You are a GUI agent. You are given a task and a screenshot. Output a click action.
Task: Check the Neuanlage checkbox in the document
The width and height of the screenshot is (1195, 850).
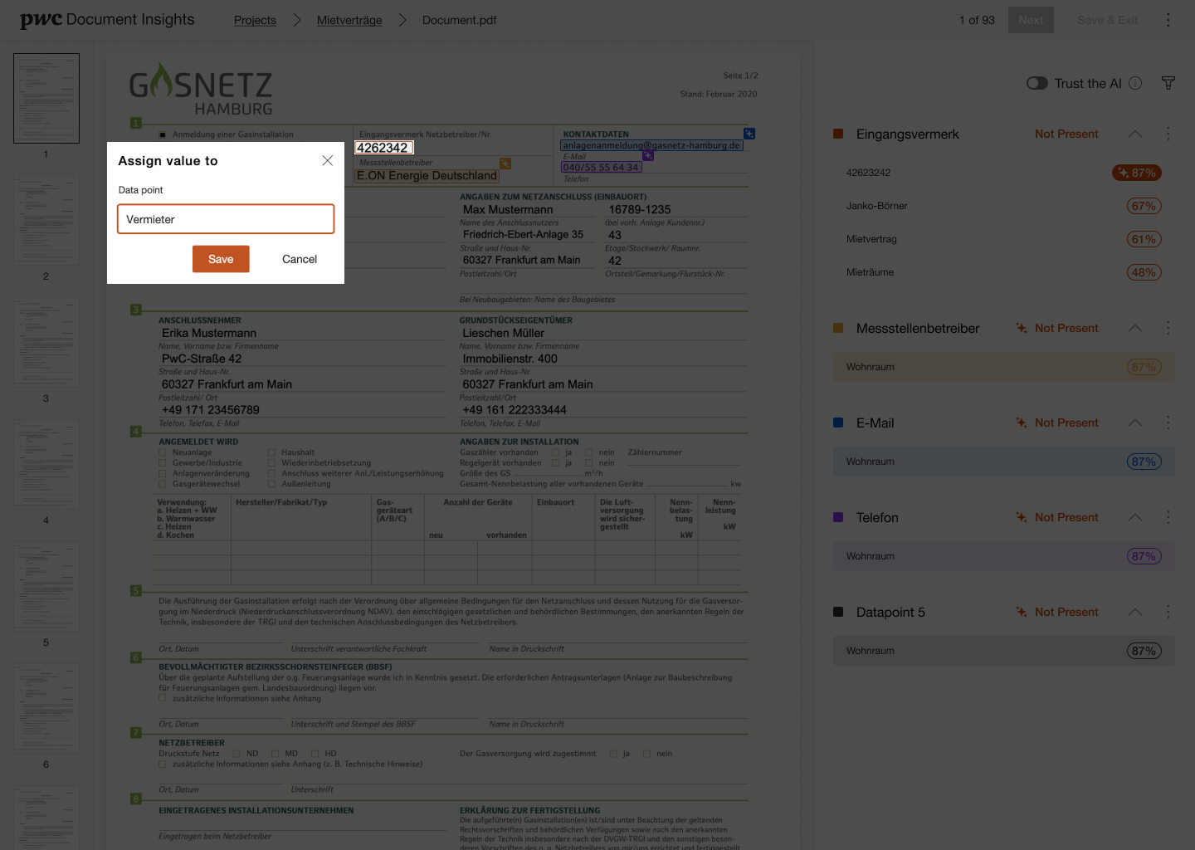[x=163, y=452]
